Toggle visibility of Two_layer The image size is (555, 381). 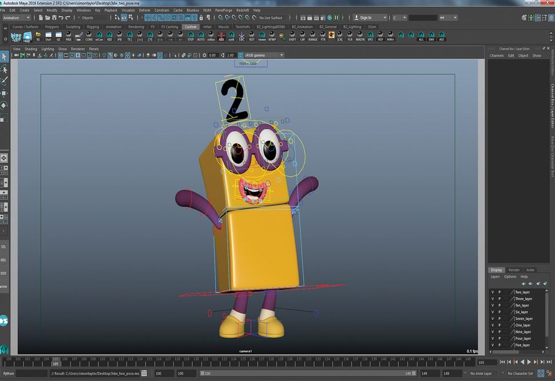(492, 292)
